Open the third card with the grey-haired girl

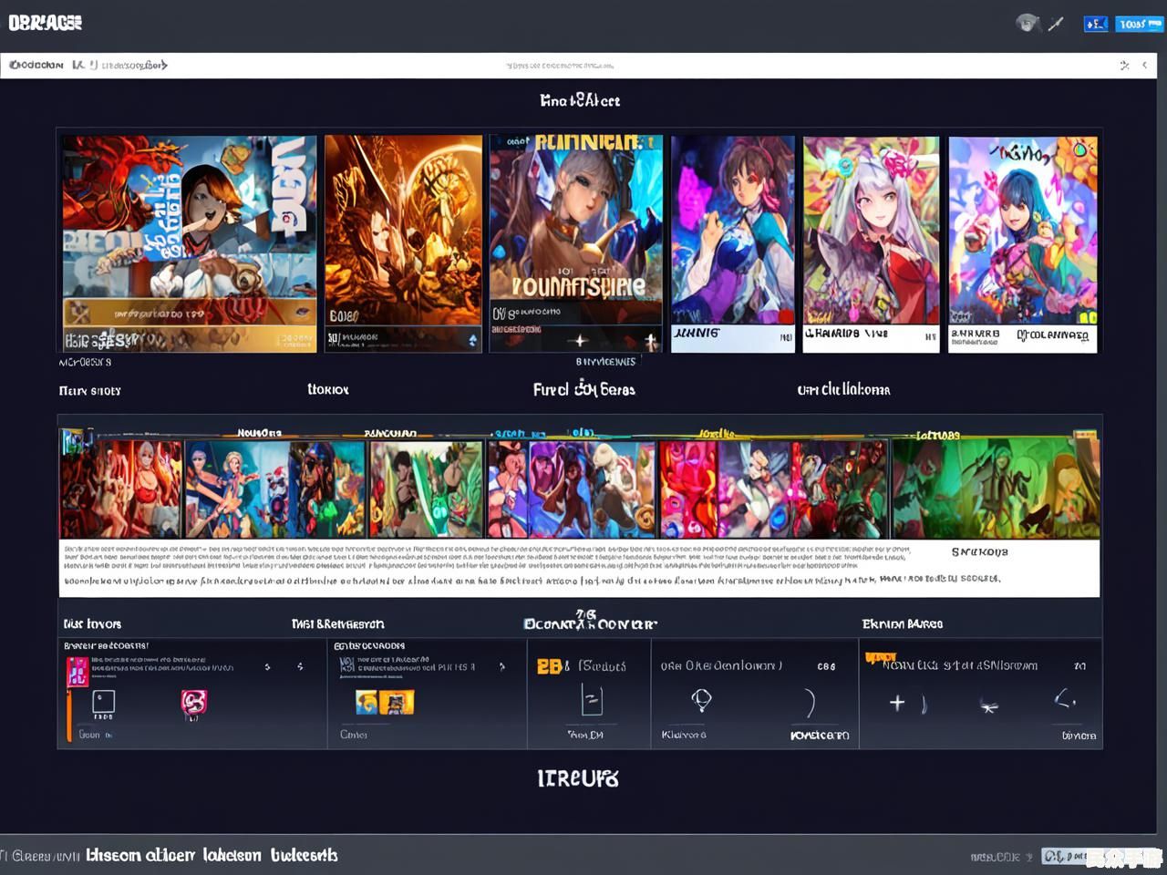coord(576,243)
